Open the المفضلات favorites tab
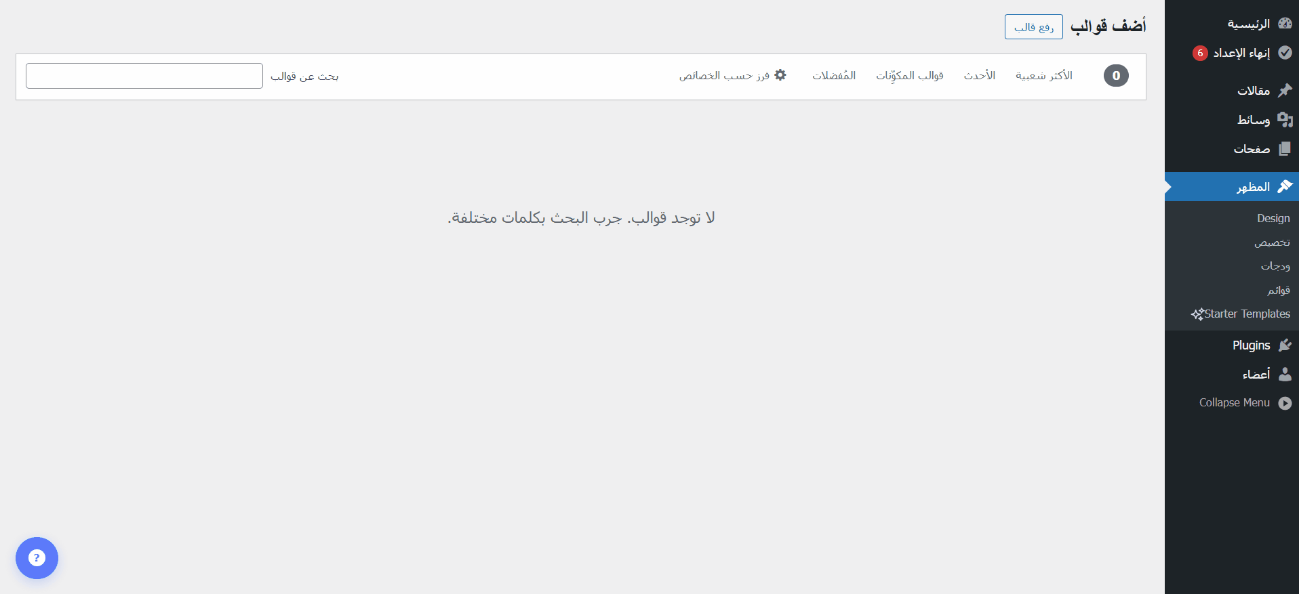The width and height of the screenshot is (1299, 594). (x=834, y=76)
